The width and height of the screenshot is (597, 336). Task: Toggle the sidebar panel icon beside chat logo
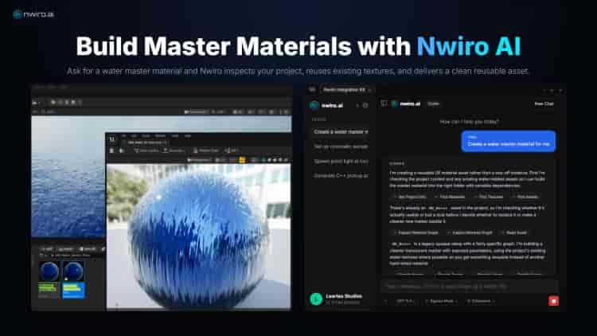(384, 104)
